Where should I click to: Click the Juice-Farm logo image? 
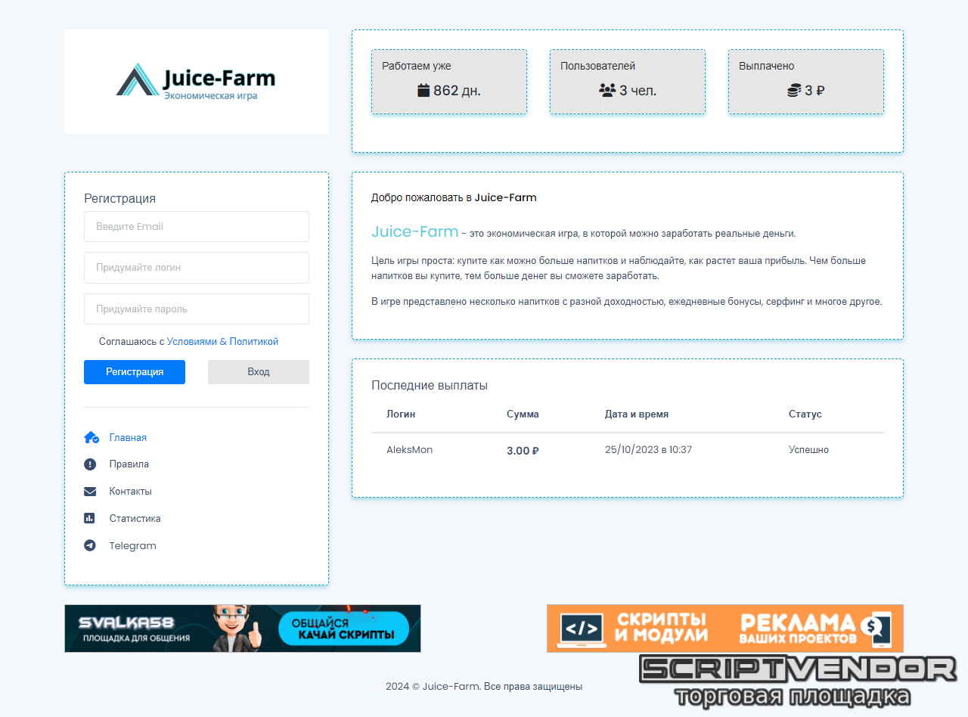coord(196,81)
